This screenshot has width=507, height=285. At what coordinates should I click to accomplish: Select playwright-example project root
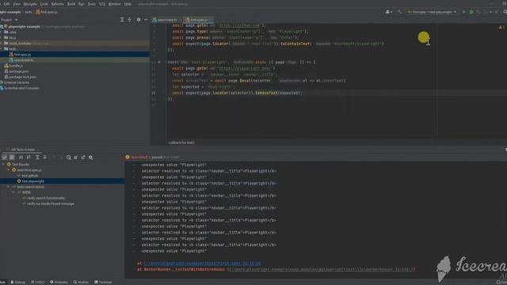coord(25,26)
